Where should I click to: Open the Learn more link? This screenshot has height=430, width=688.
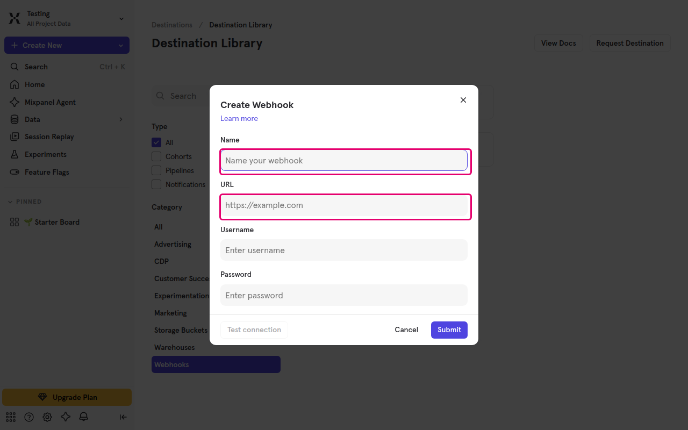pyautogui.click(x=239, y=118)
